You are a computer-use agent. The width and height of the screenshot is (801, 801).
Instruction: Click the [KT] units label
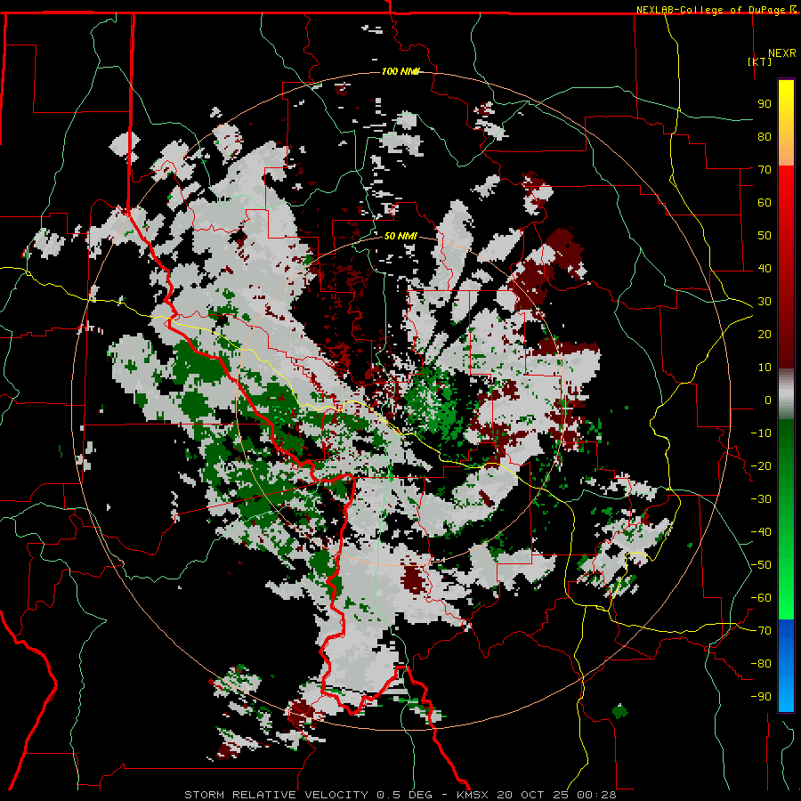coord(760,61)
